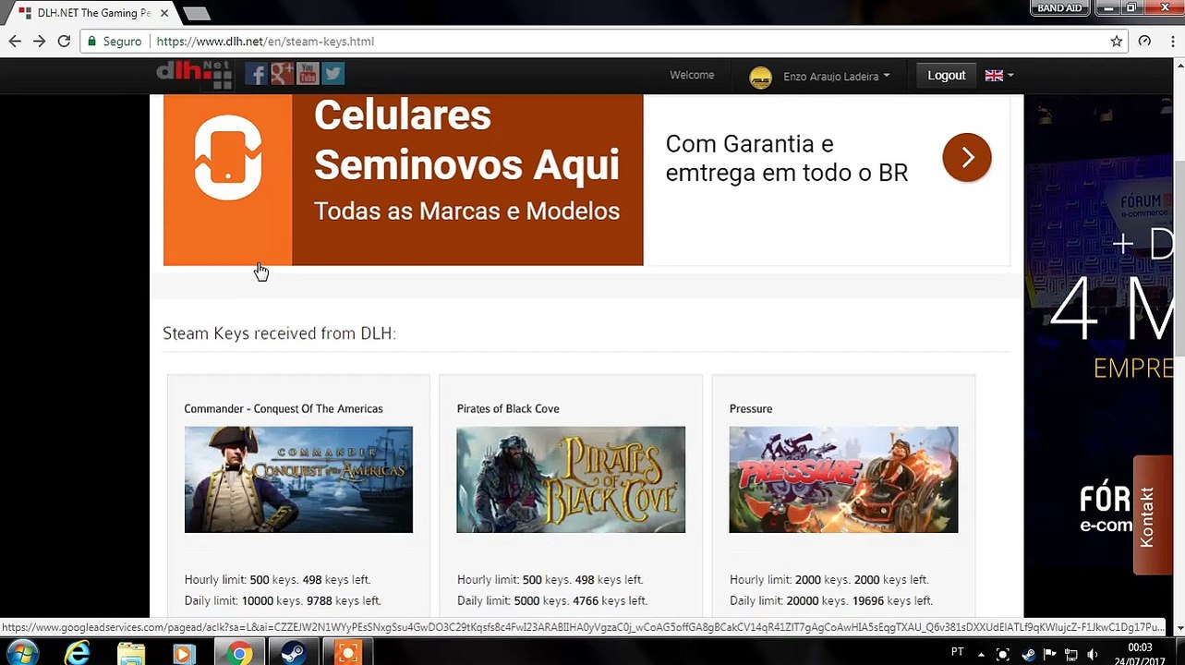Screen dimensions: 1185x665
Task: Expand the Enzo Araujo Ladeira account menu
Action: (836, 77)
